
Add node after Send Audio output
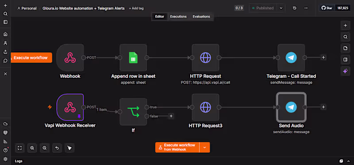[x=323, y=107]
